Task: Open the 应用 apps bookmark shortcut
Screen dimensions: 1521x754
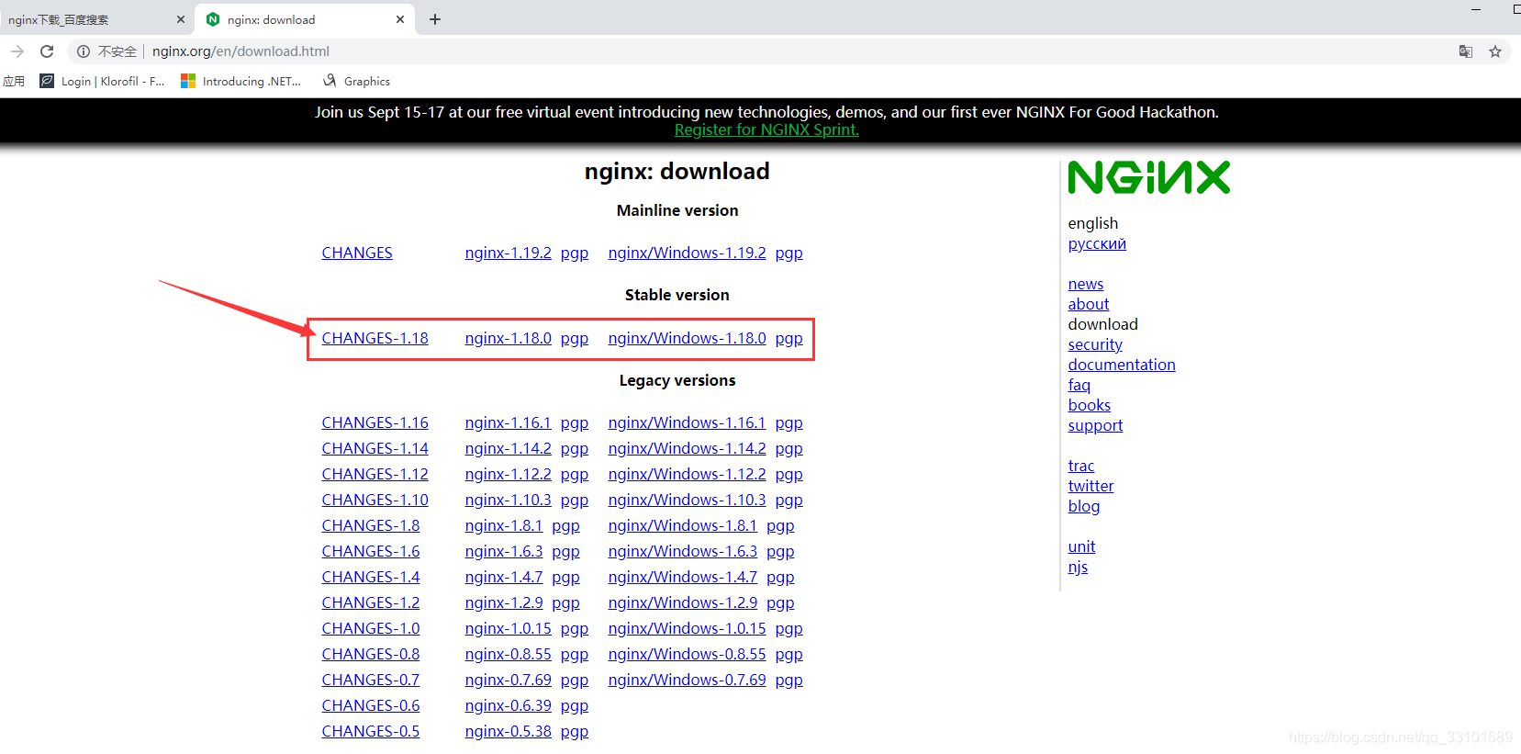Action: pyautogui.click(x=14, y=81)
